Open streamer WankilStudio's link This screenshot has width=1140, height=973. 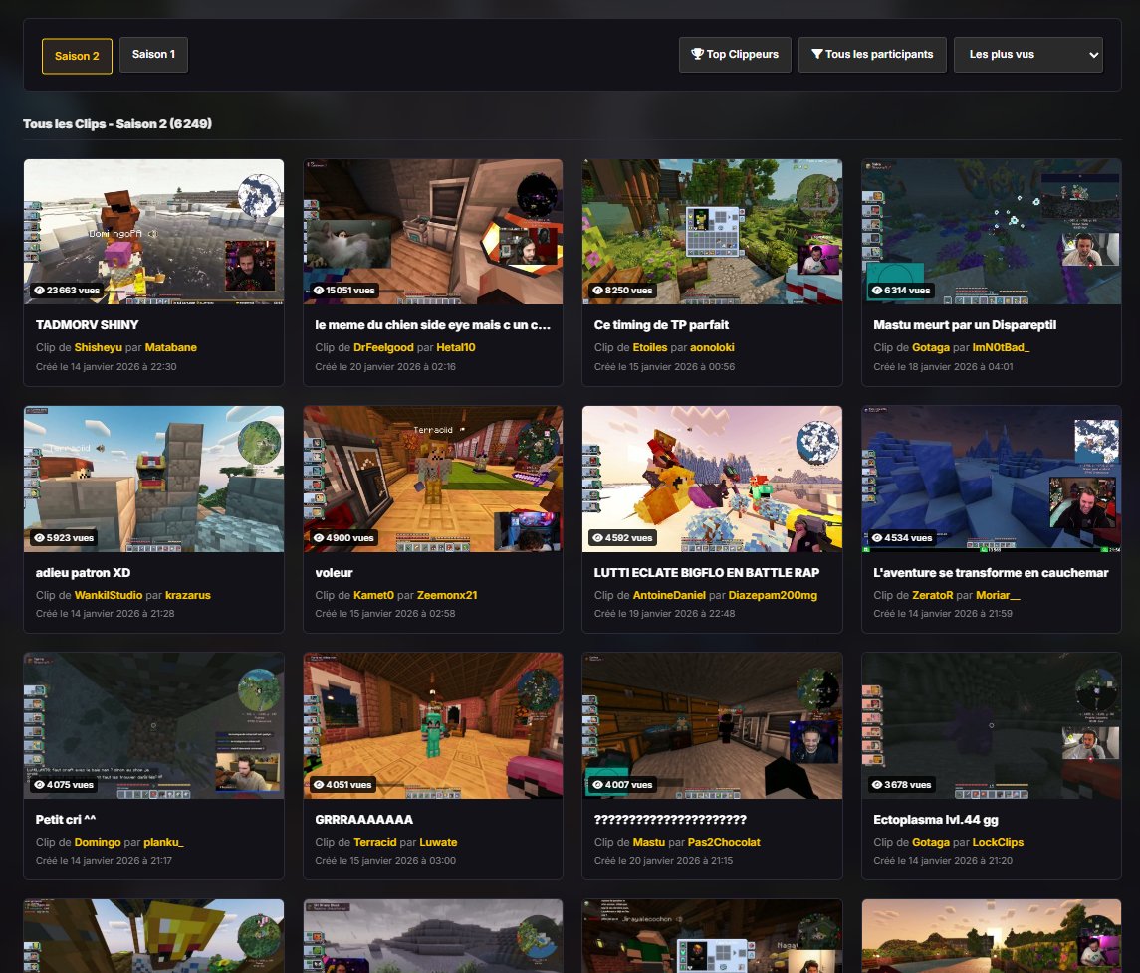pyautogui.click(x=109, y=595)
